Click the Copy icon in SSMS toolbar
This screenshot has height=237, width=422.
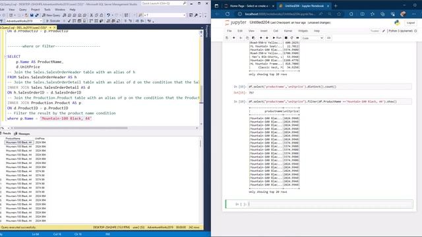[x=96, y=15]
